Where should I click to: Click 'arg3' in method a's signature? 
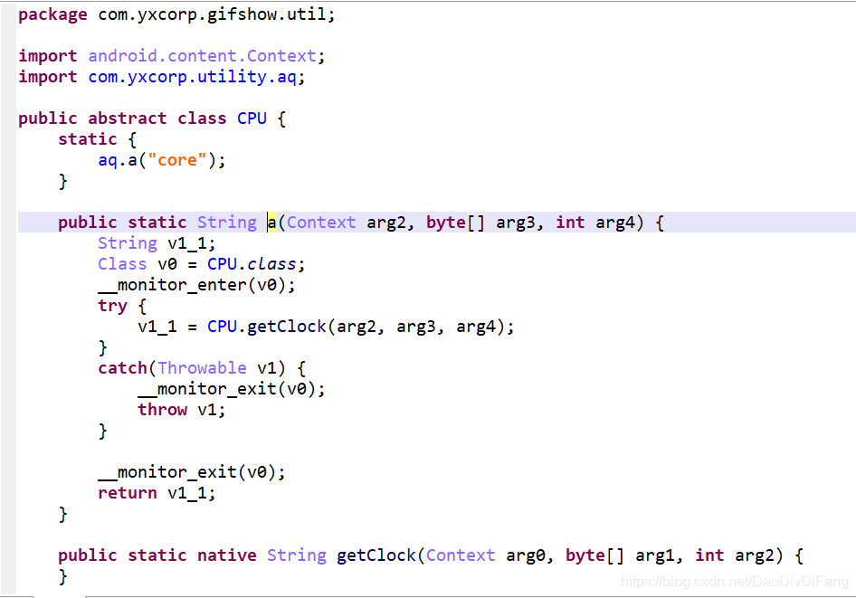point(516,223)
